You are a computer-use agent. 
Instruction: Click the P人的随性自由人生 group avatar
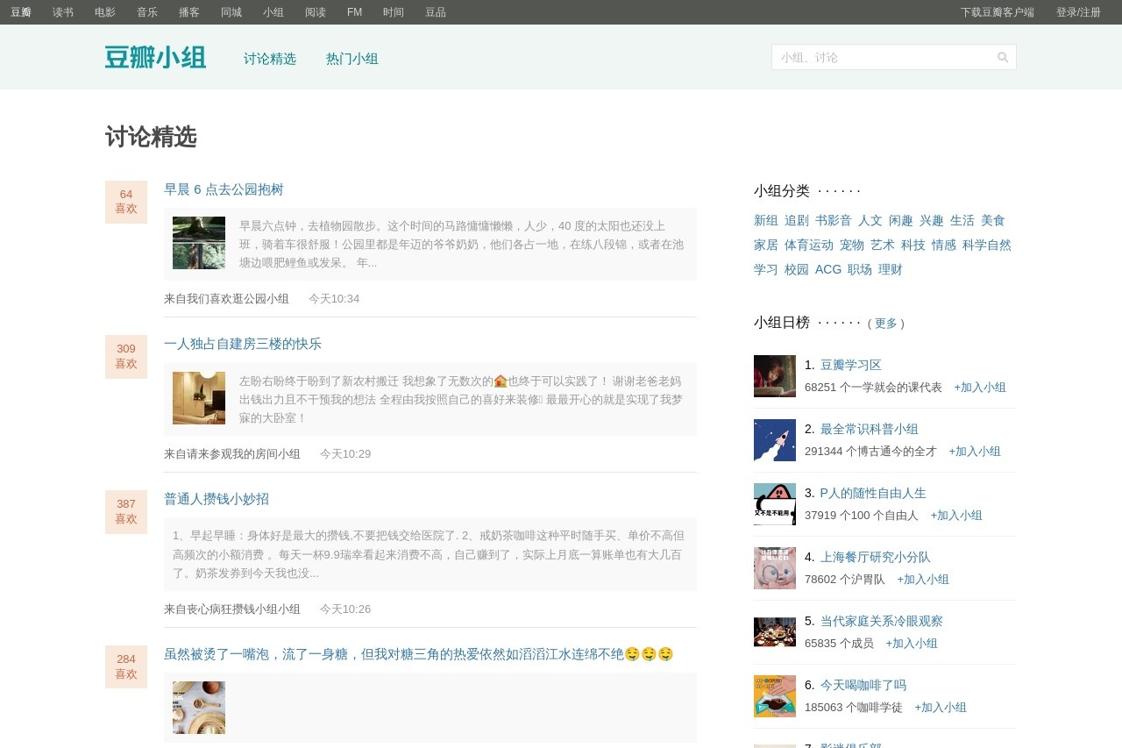[774, 504]
